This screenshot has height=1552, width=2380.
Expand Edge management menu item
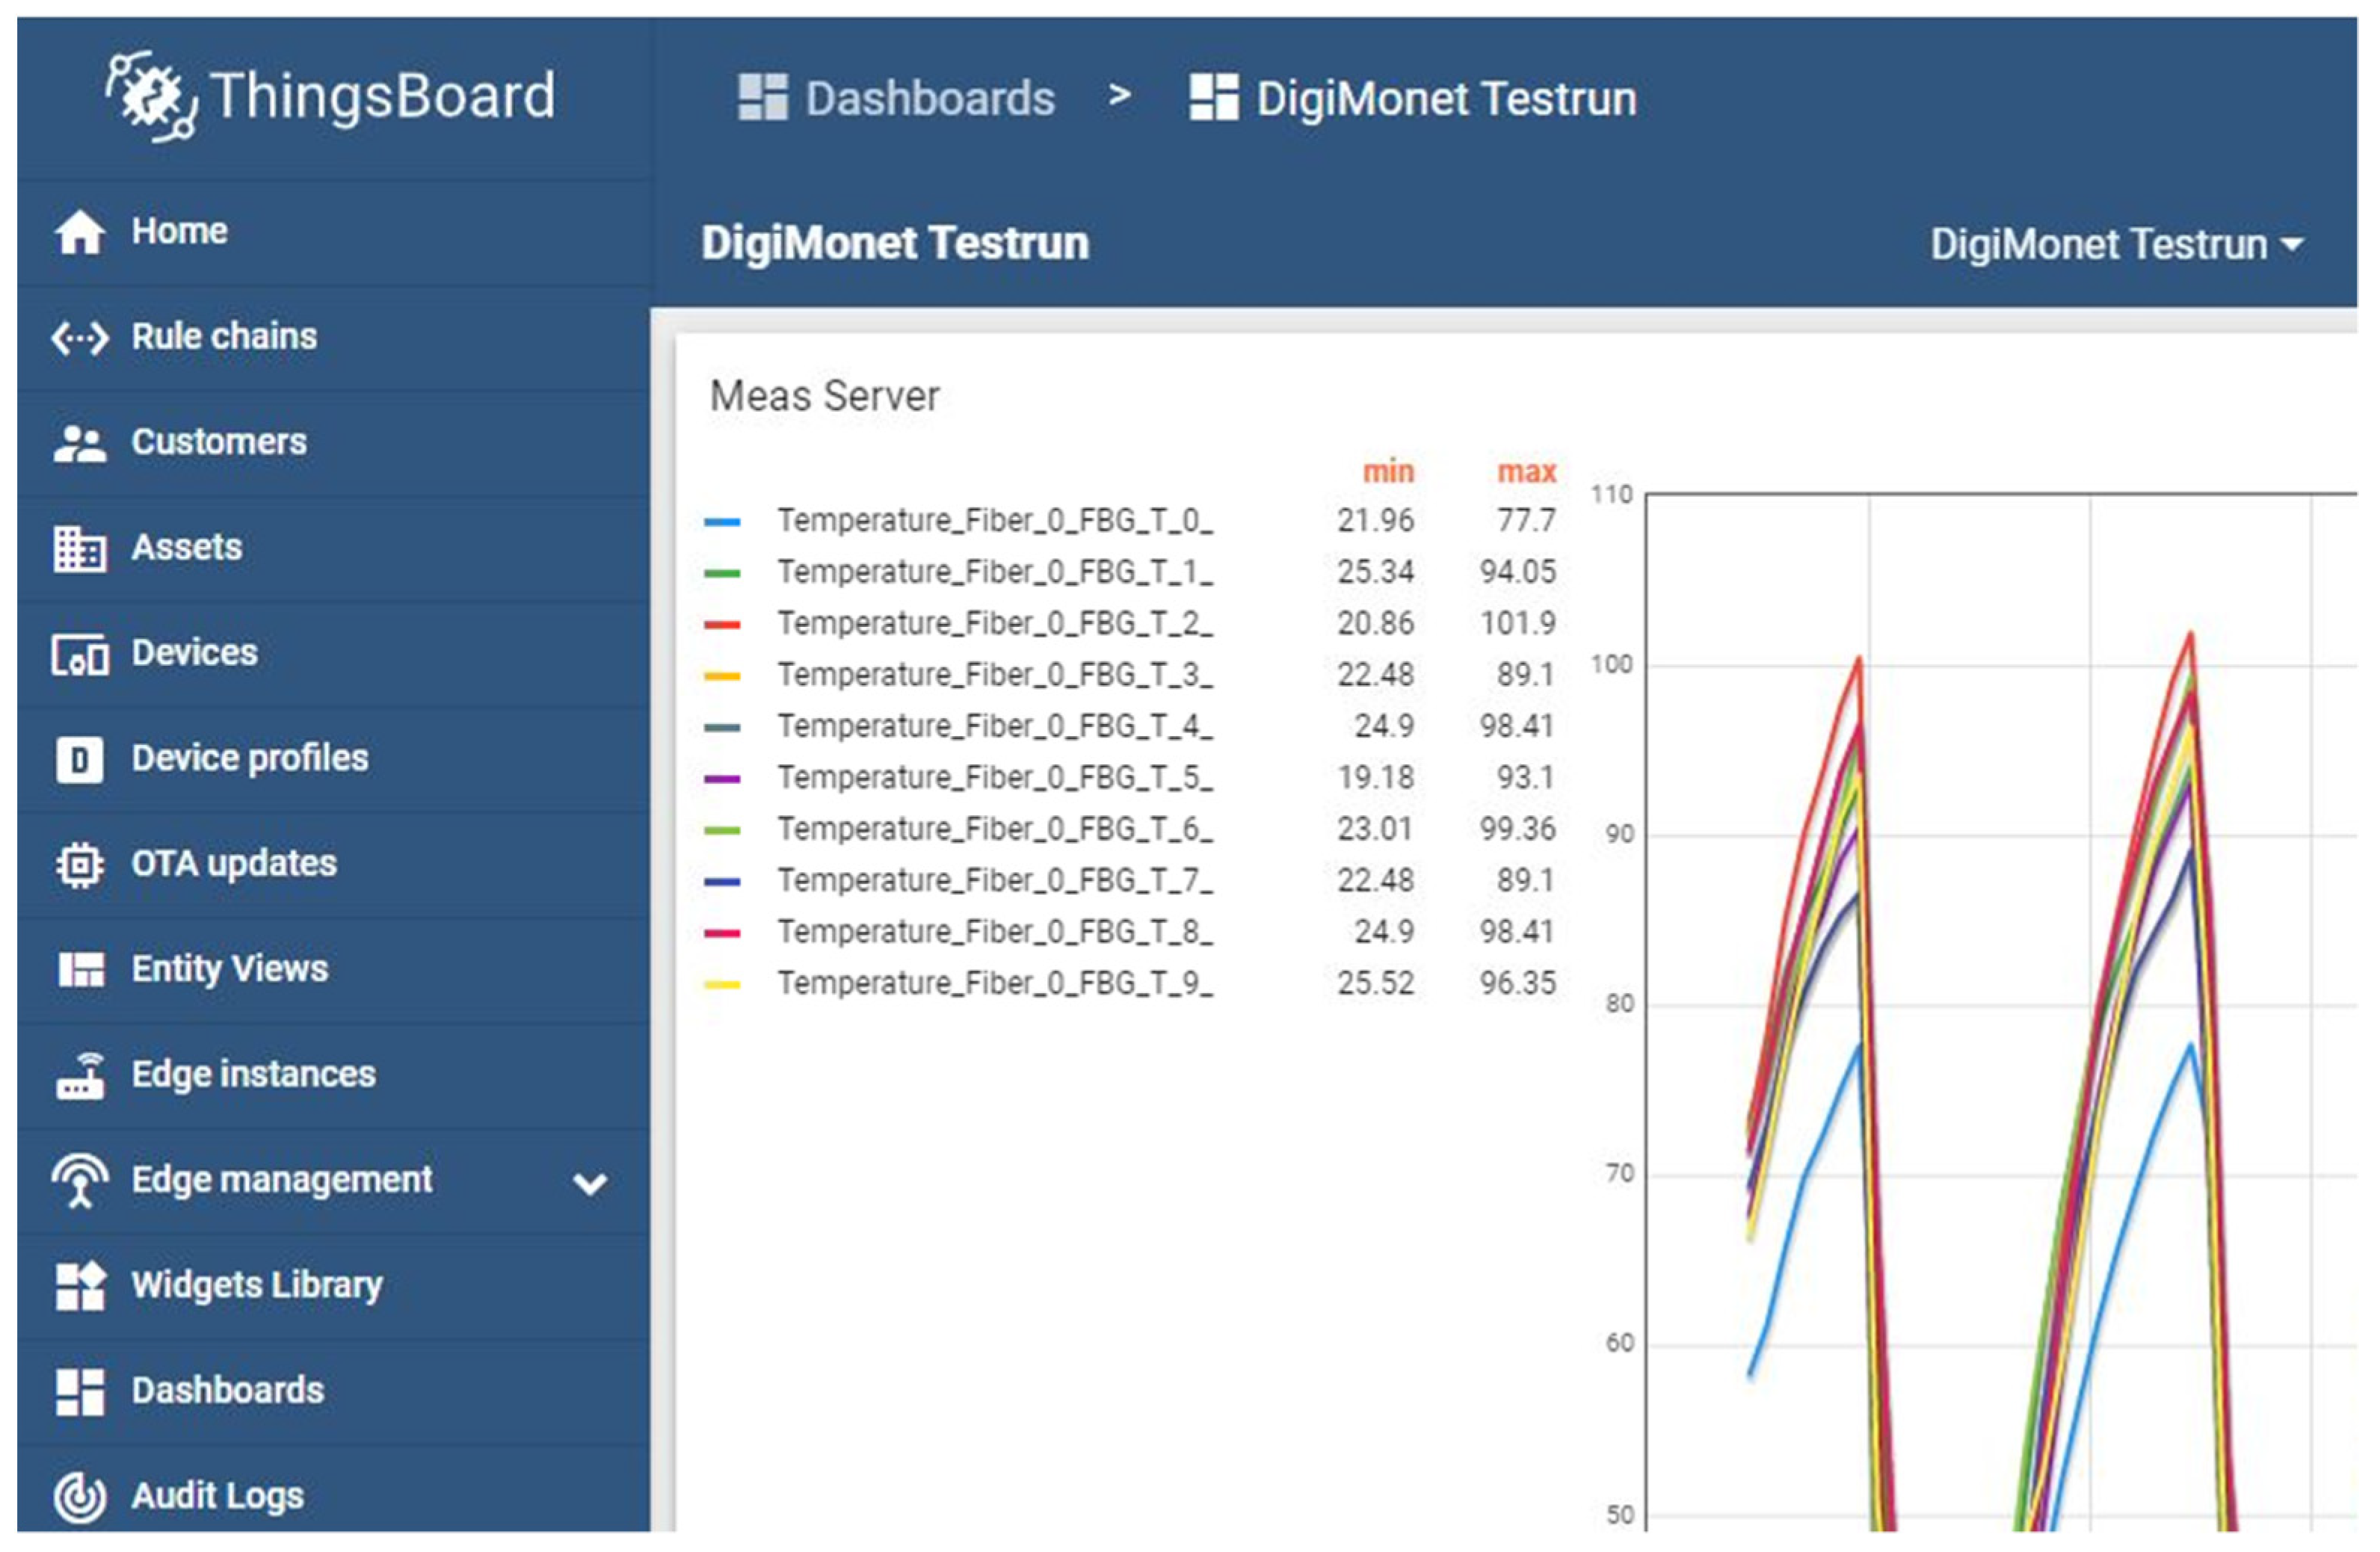[281, 1180]
